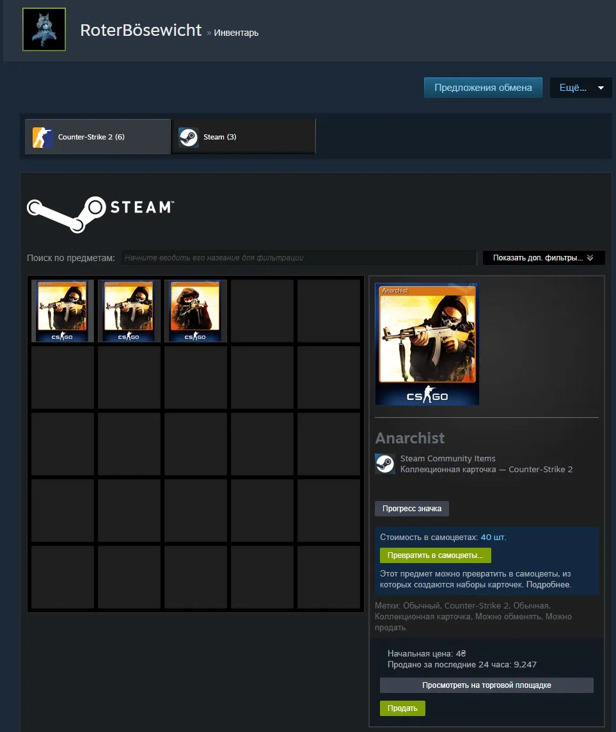Image resolution: width=616 pixels, height=732 pixels.
Task: Expand the Ещё... dropdown menu
Action: point(581,88)
